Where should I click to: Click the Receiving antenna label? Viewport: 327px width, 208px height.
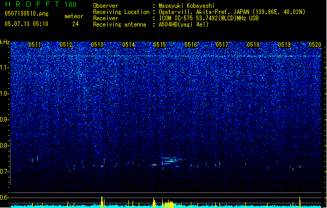120,24
